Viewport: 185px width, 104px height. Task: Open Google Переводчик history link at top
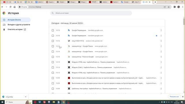[79, 30]
